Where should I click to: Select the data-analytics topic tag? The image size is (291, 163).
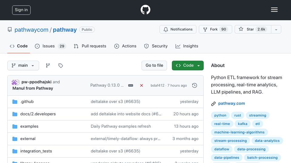[x=267, y=141]
